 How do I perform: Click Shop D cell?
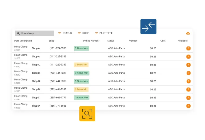36,106
